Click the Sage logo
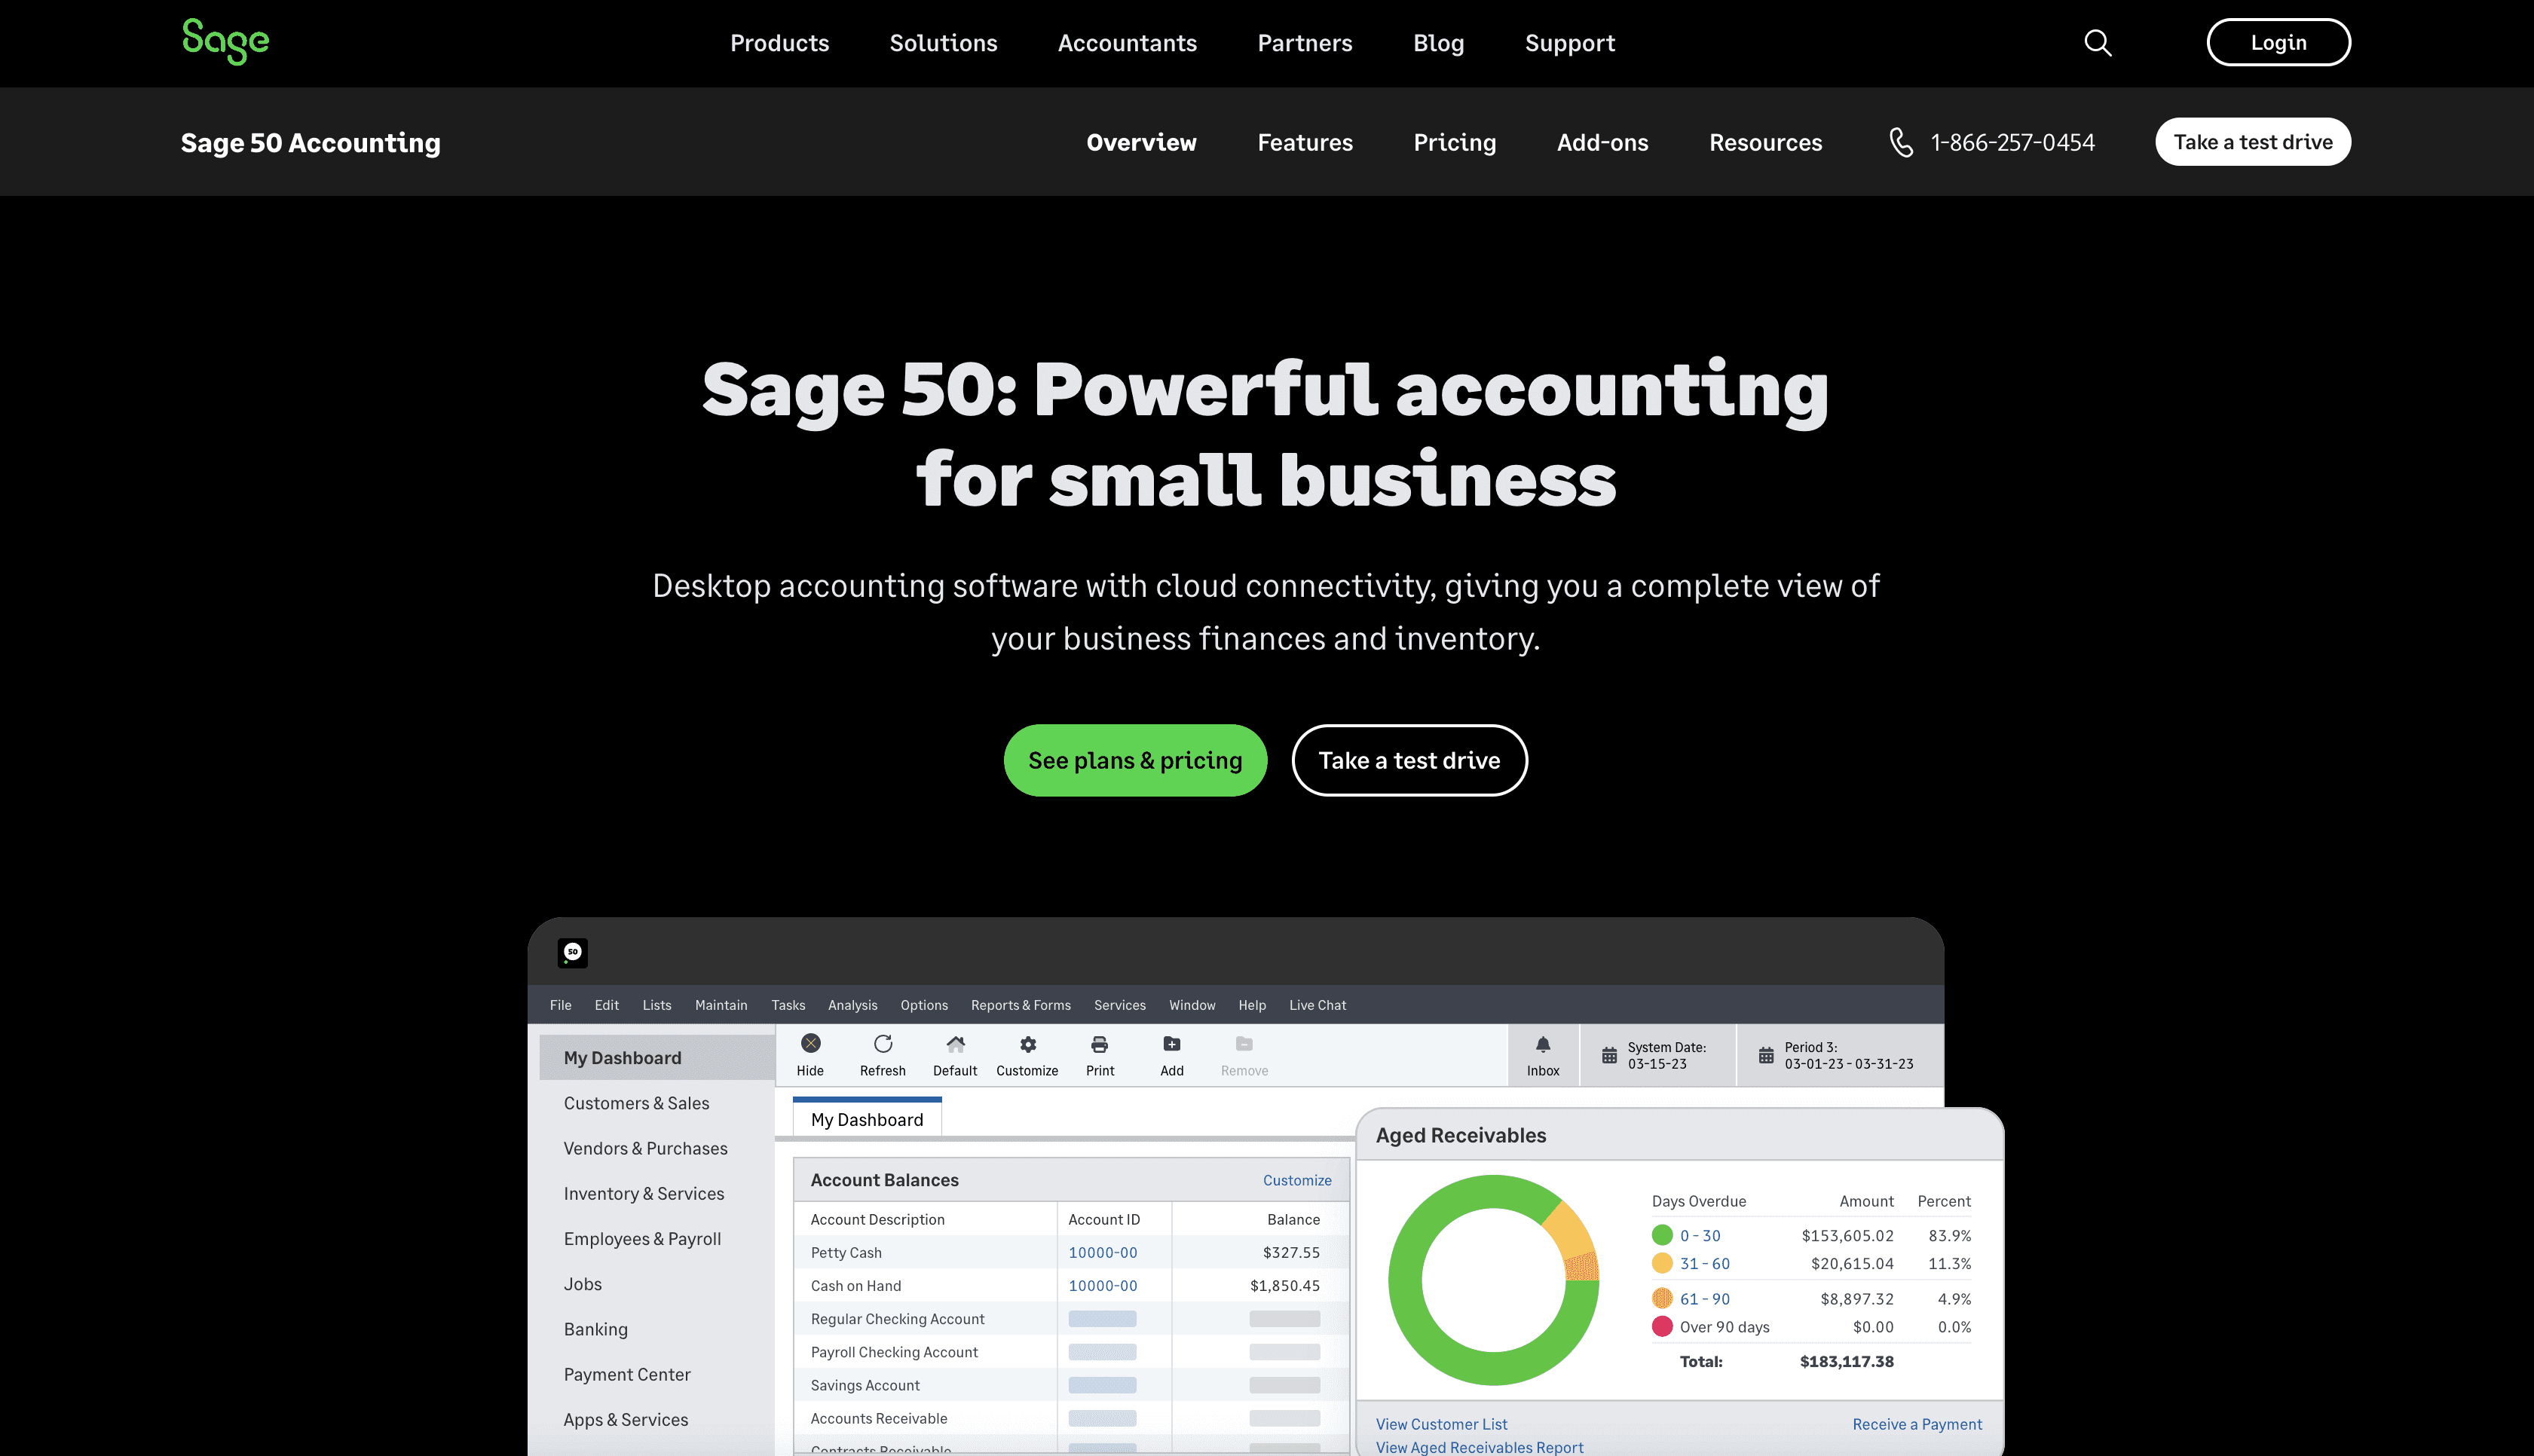 [x=225, y=42]
